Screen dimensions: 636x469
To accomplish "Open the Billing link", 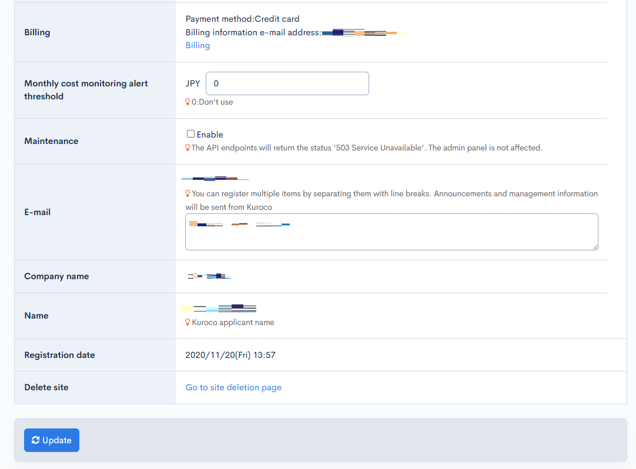I will (198, 45).
